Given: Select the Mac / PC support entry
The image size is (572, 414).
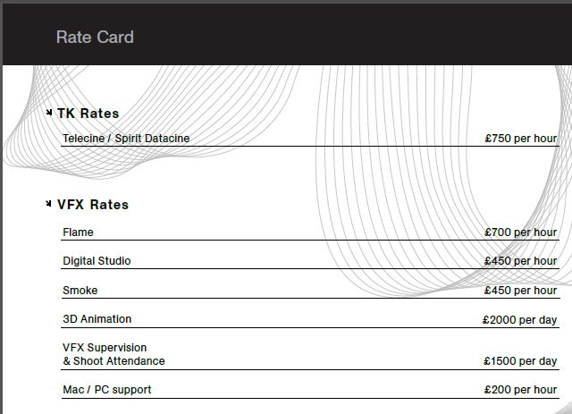Looking at the screenshot, I should [x=107, y=390].
